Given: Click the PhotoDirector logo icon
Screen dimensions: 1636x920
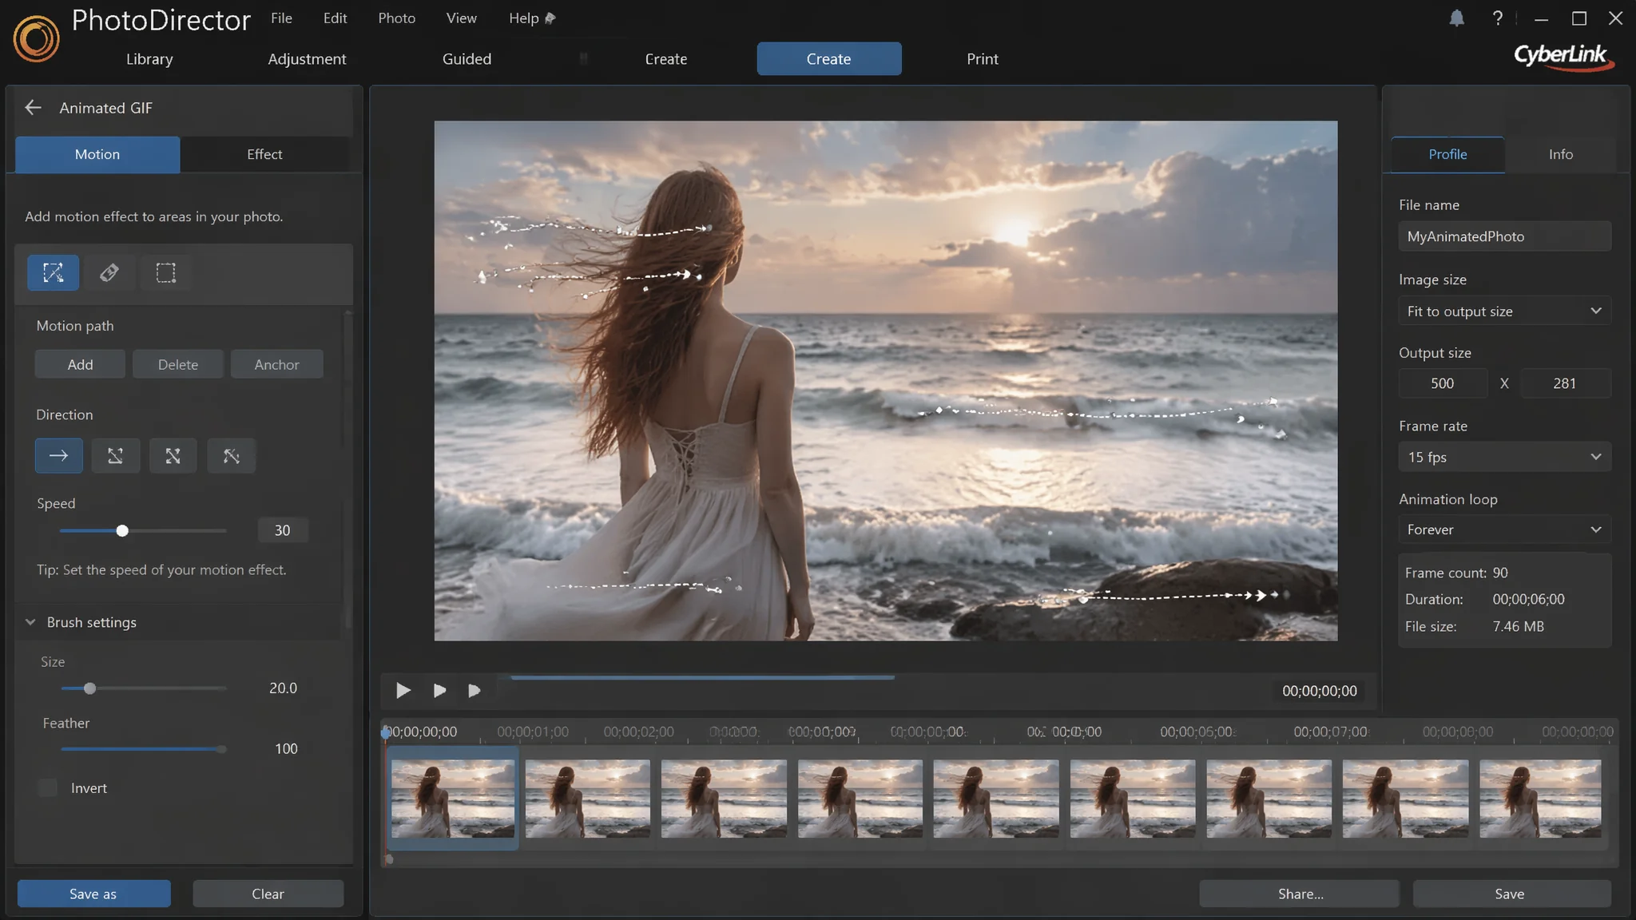Looking at the screenshot, I should coord(36,38).
